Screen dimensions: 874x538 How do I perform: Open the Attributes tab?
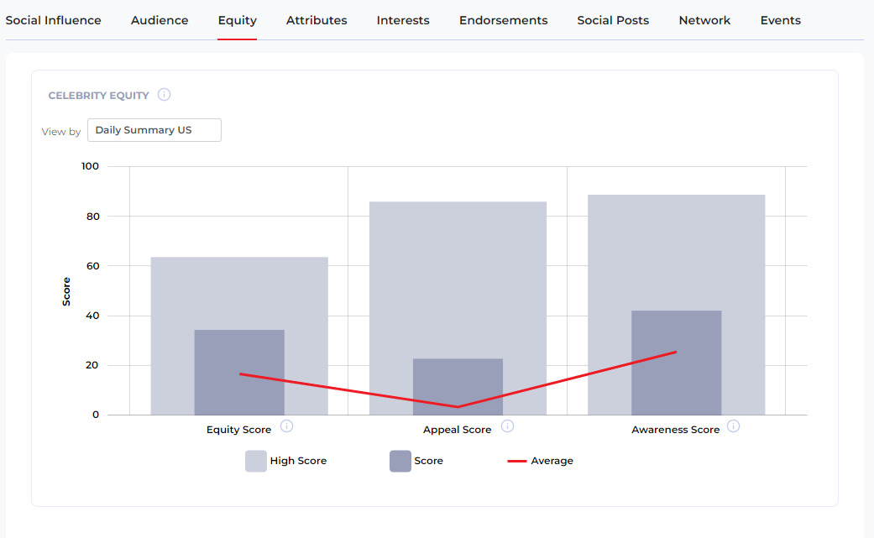click(317, 20)
